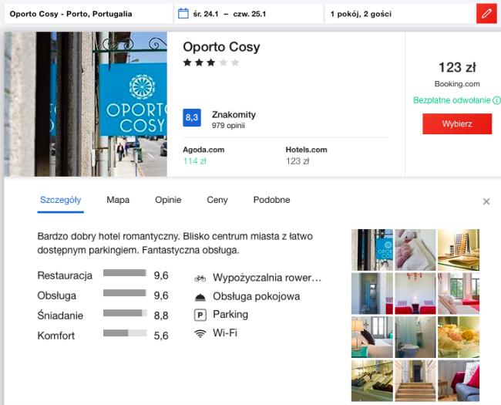Viewport: 501px width, 405px height.
Task: Click the Bezpłatne odwołanie link
Action: 452,100
